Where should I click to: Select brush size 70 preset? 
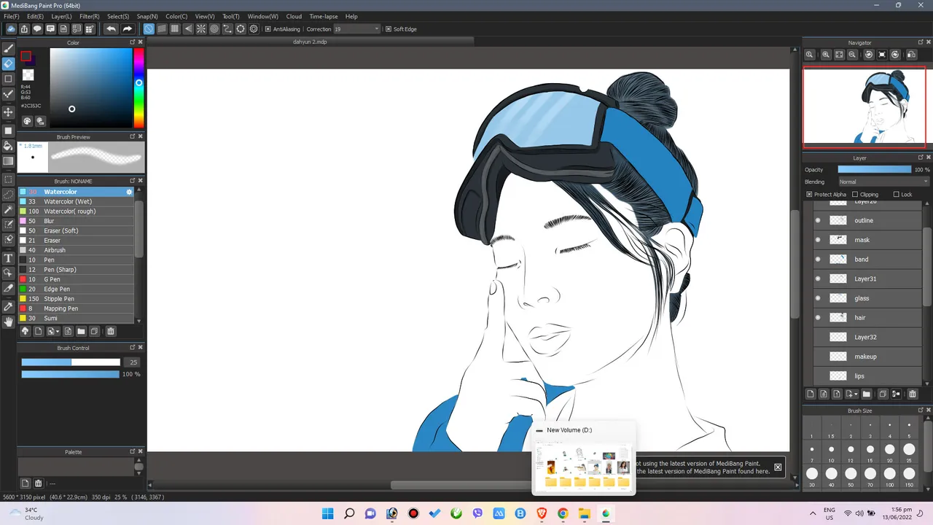pos(870,478)
